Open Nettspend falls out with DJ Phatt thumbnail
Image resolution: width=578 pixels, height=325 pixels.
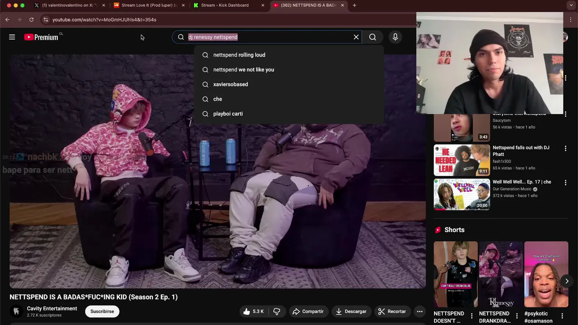(x=461, y=160)
